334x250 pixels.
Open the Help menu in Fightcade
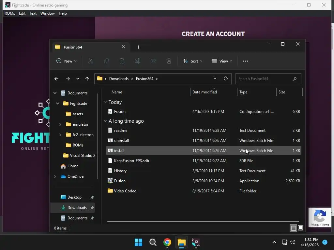pyautogui.click(x=63, y=13)
